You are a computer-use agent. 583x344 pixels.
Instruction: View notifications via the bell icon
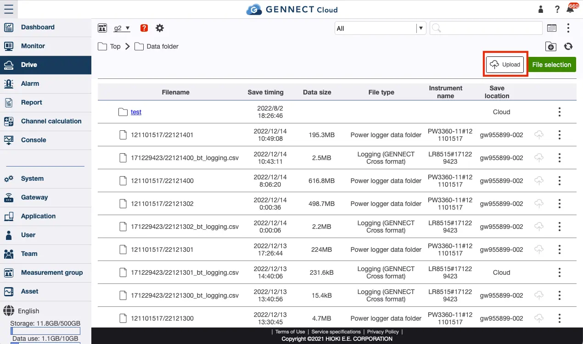pos(571,9)
